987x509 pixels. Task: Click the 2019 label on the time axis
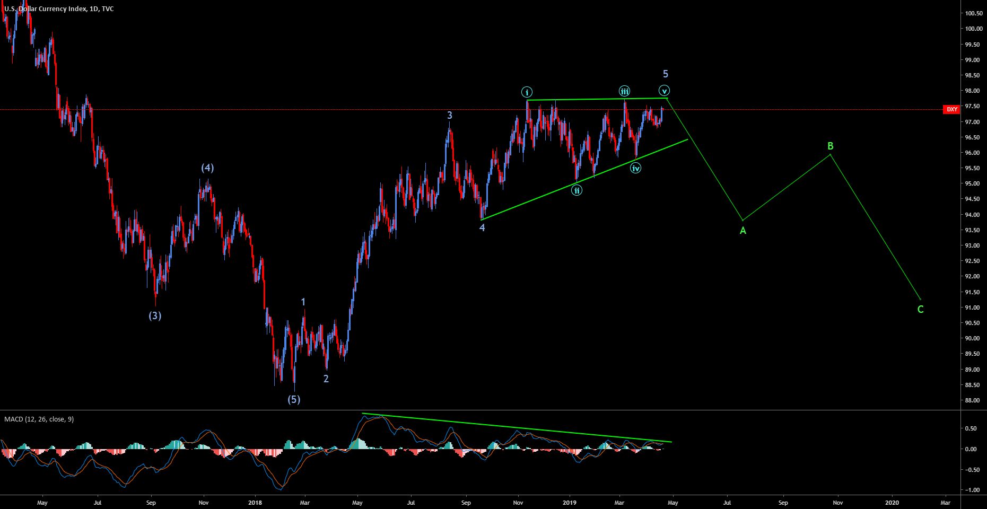[x=570, y=502]
